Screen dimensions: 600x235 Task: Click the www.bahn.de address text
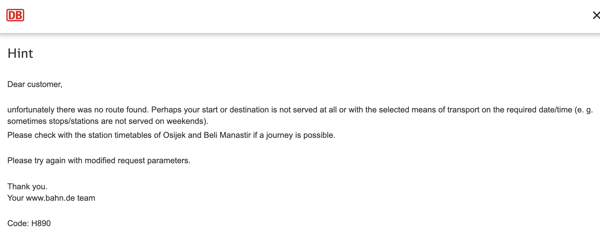pyautogui.click(x=50, y=198)
